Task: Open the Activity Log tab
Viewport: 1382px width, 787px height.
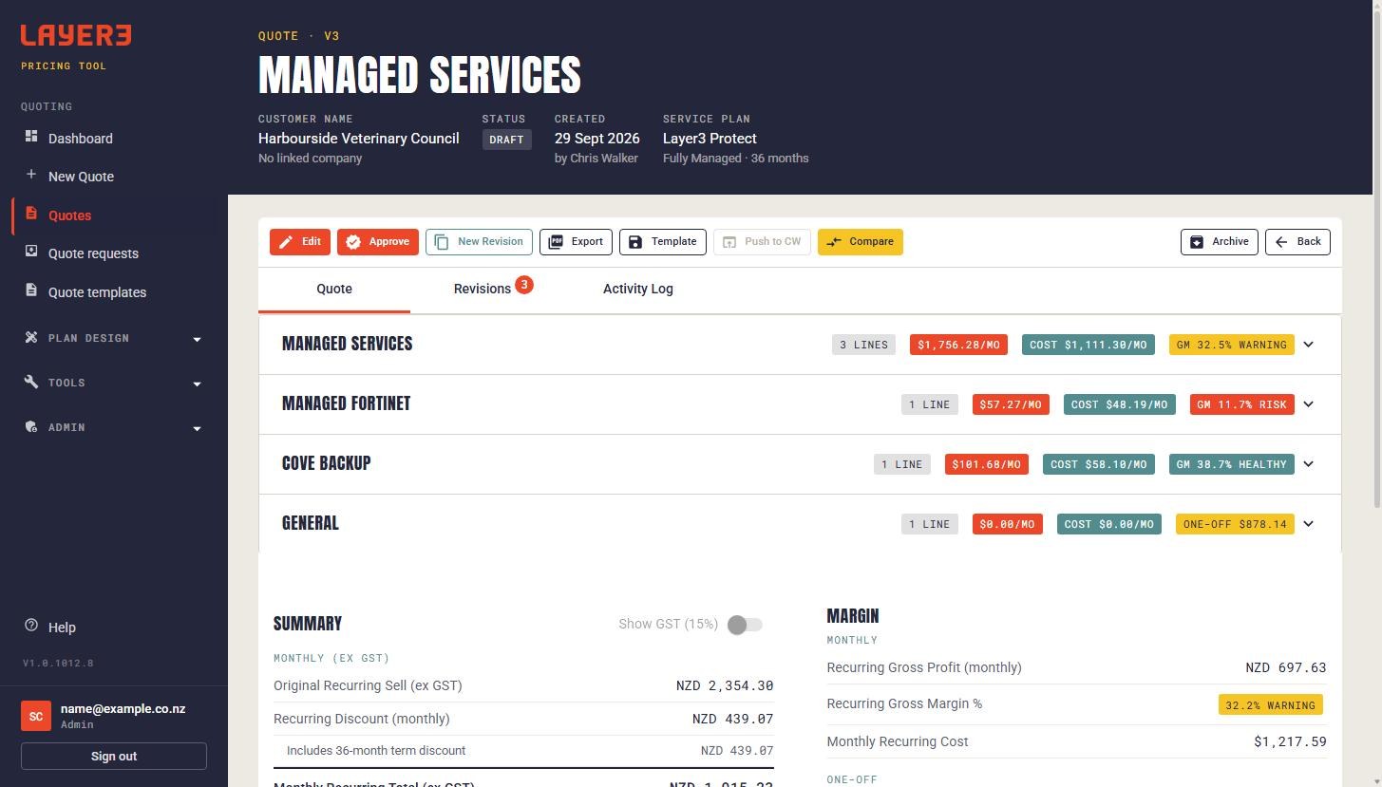Action: coord(638,289)
